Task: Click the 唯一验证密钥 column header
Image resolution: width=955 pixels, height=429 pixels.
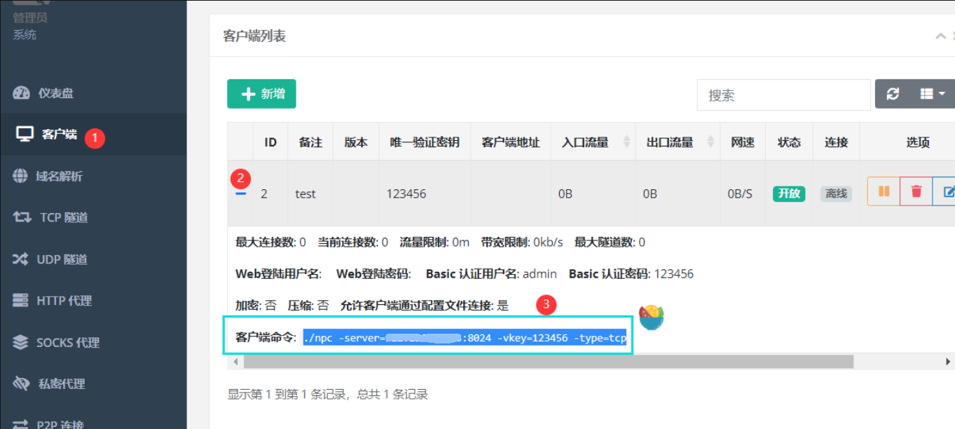Action: (x=425, y=142)
